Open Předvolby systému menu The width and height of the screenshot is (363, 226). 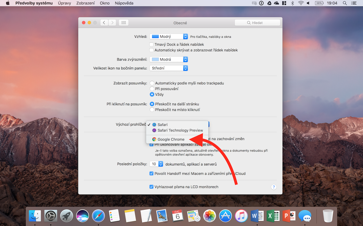34,3
